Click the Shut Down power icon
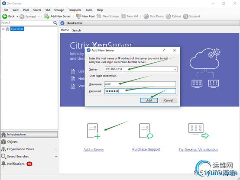The width and height of the screenshot is (240, 180). point(146,16)
